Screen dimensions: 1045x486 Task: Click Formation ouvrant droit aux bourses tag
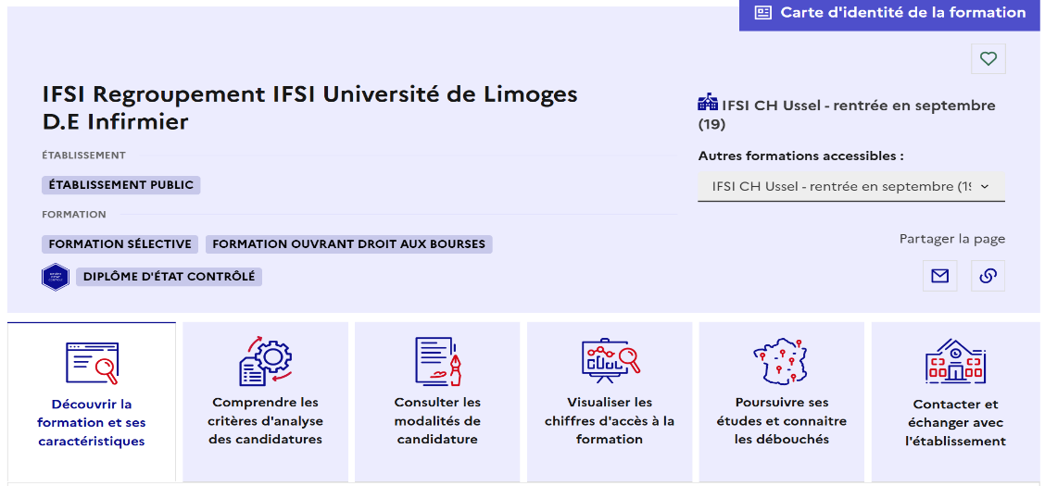coord(348,244)
